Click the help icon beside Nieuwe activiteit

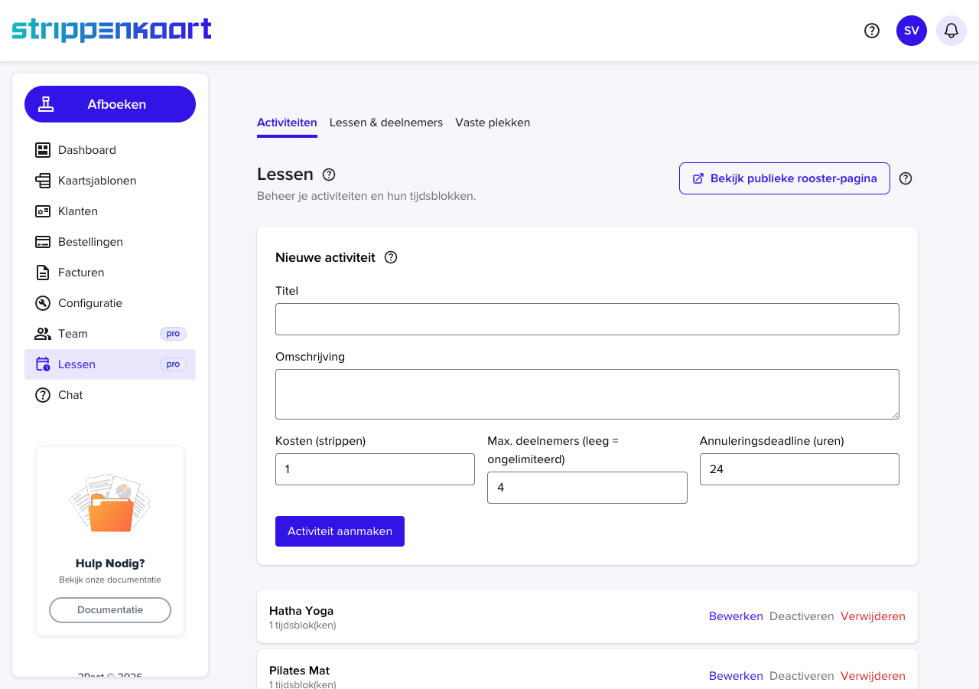[391, 257]
